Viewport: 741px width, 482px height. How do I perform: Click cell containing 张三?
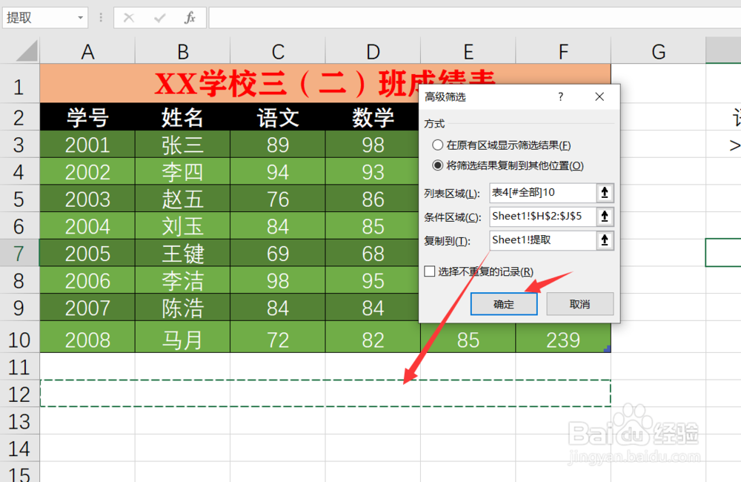click(183, 145)
